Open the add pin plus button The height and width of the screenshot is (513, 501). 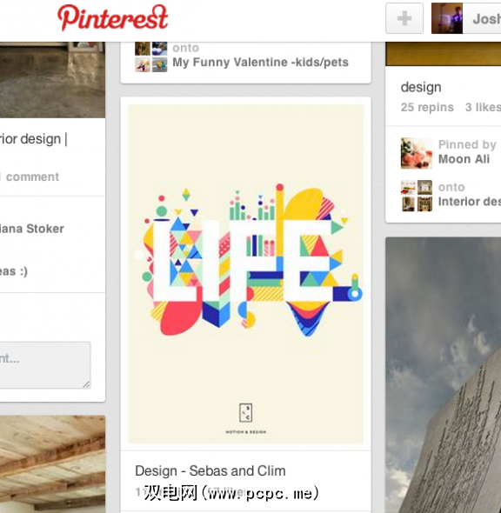pos(404,18)
